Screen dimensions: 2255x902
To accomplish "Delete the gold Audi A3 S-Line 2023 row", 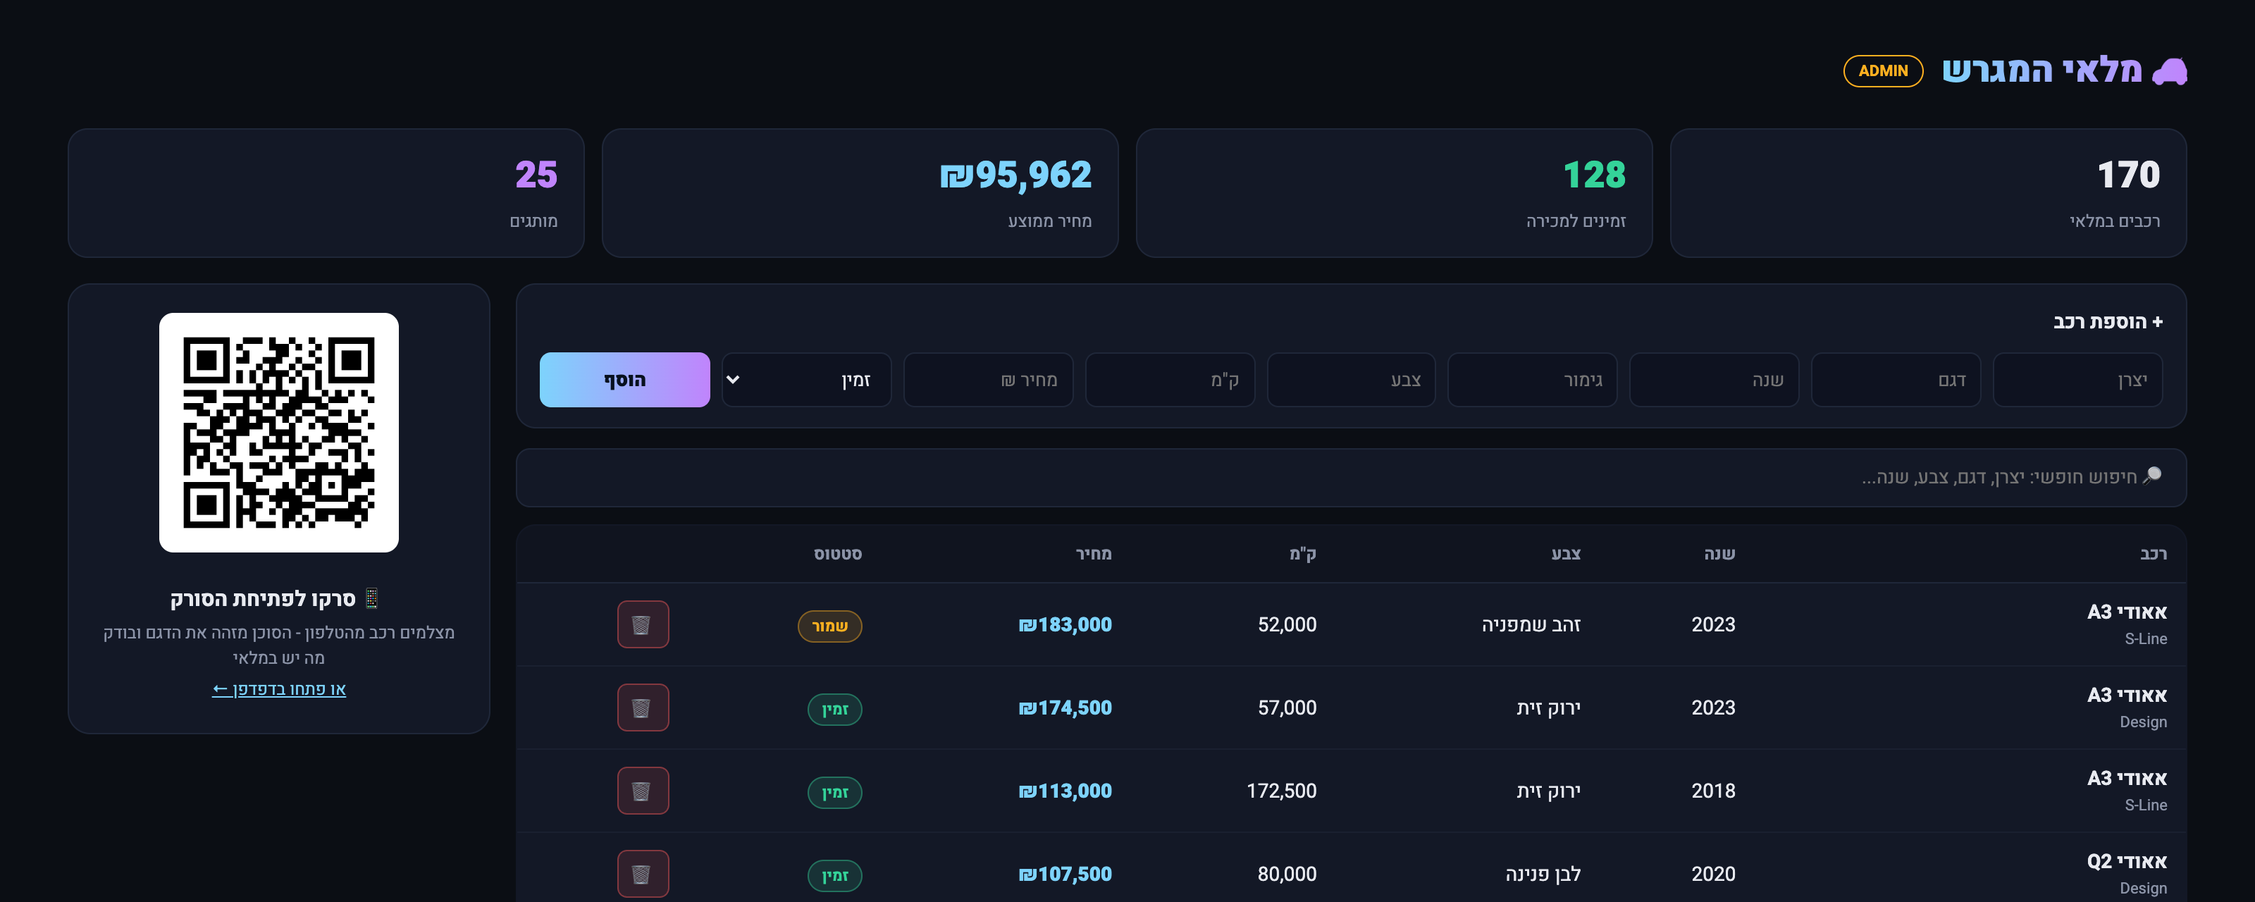I will coord(643,624).
